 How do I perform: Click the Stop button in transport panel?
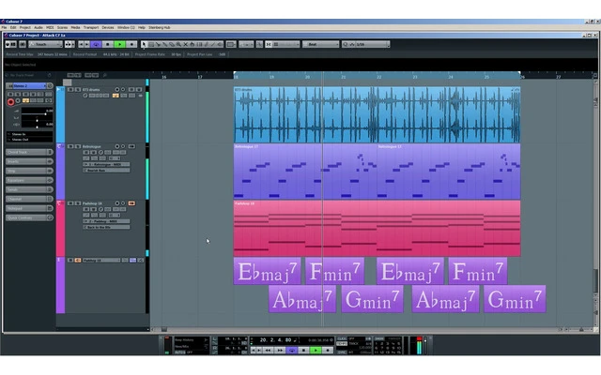(303, 350)
